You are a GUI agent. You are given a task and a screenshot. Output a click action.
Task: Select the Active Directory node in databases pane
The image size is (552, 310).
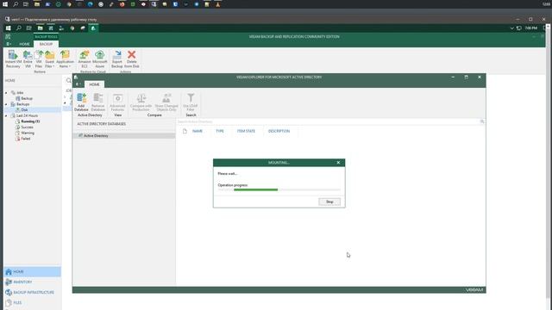pyautogui.click(x=124, y=136)
